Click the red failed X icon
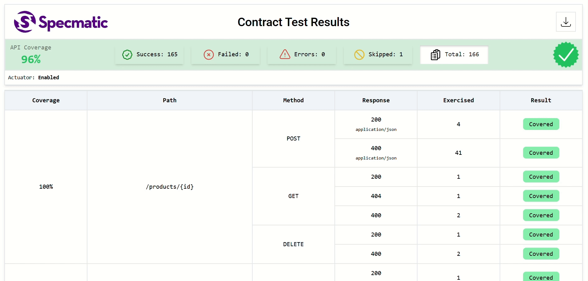This screenshot has height=281, width=588. (x=208, y=55)
